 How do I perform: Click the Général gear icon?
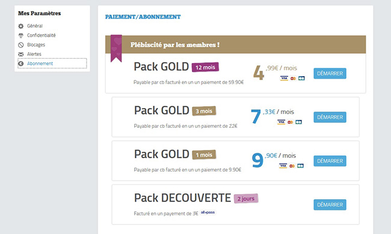coord(21,26)
